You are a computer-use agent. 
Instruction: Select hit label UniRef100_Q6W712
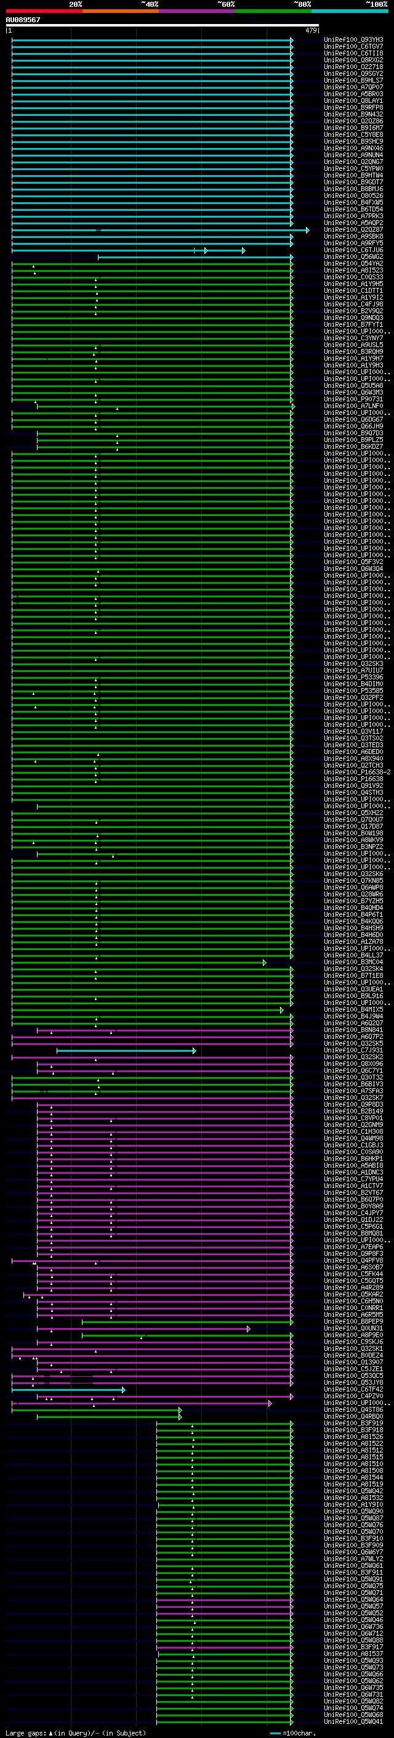click(x=353, y=1633)
